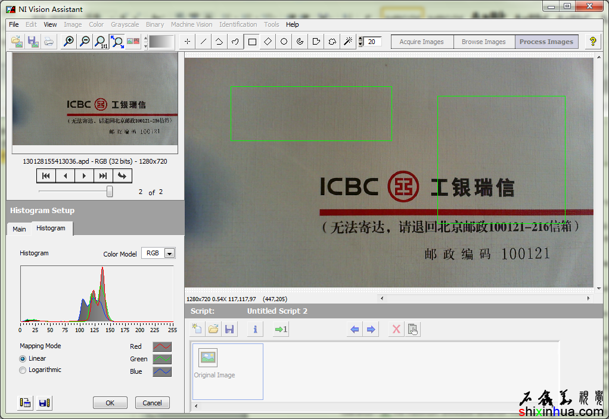Switch to the Histogram tab
Image resolution: width=609 pixels, height=419 pixels.
pos(51,228)
